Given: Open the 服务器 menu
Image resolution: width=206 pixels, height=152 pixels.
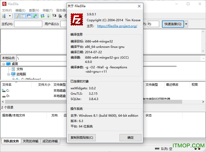Looking at the screenshot, I should coord(61,10).
